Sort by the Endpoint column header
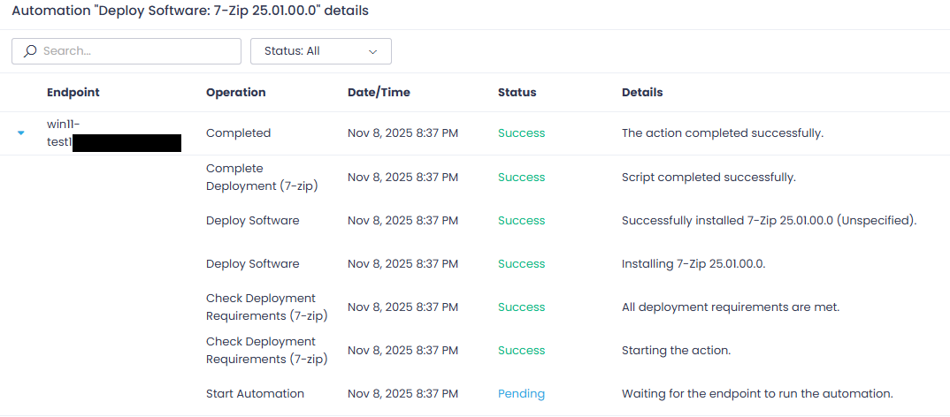The height and width of the screenshot is (417, 950). pos(73,92)
